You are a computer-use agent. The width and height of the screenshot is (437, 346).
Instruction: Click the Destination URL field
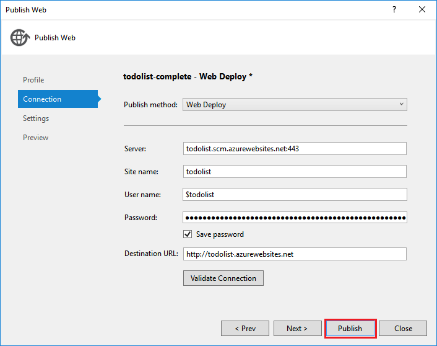[x=295, y=254]
